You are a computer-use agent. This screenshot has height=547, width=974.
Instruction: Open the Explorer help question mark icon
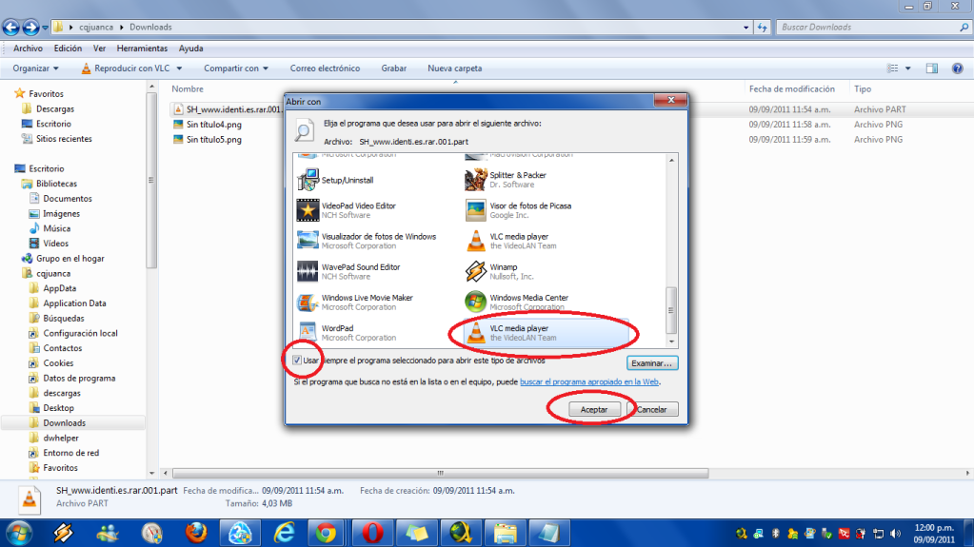pos(957,68)
